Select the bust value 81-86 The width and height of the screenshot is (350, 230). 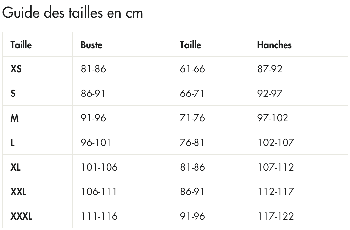pos(93,69)
